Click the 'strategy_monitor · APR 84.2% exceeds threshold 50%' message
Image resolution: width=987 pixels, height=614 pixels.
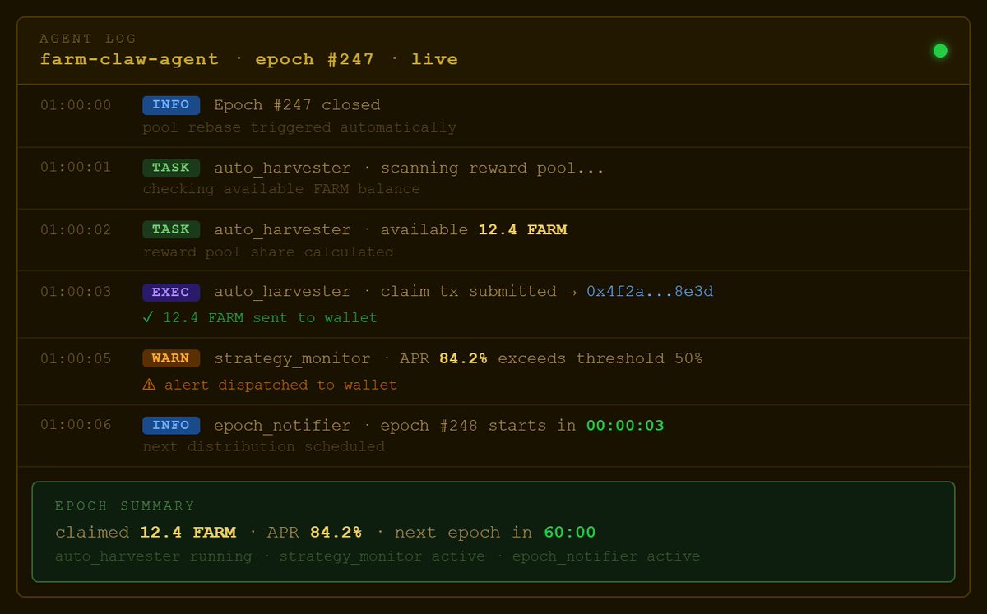(458, 358)
